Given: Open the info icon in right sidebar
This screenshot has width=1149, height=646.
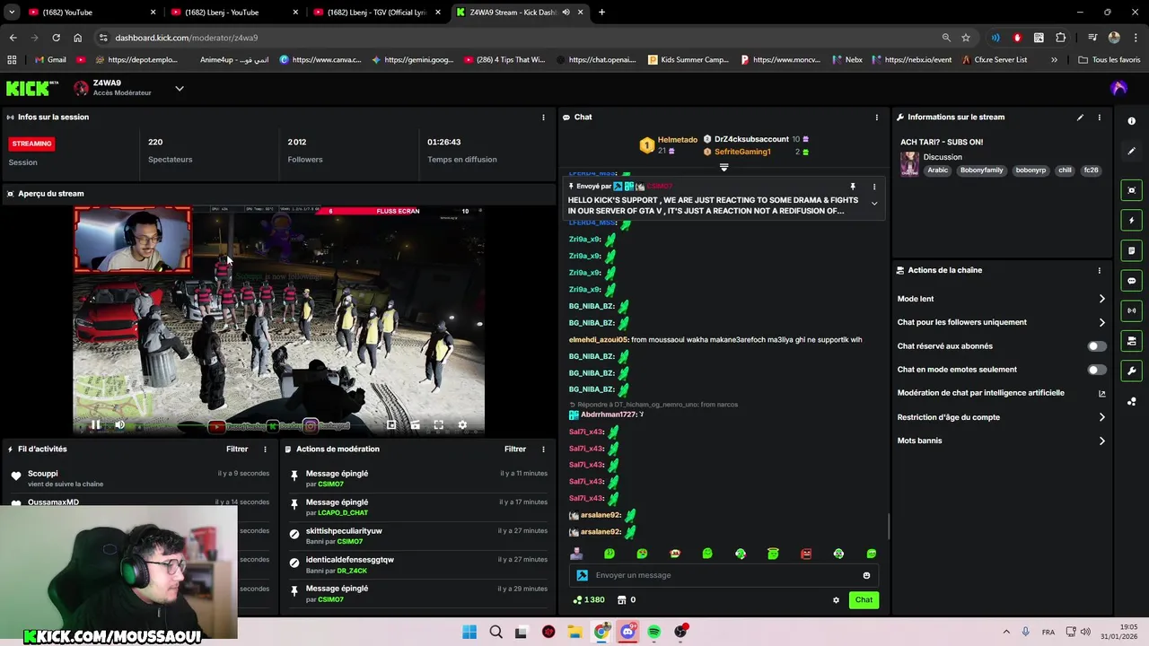Looking at the screenshot, I should [x=1131, y=121].
